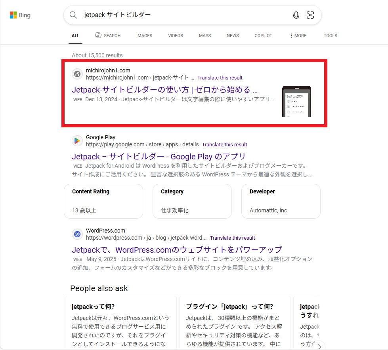Switch to the MAPS tab

click(205, 36)
